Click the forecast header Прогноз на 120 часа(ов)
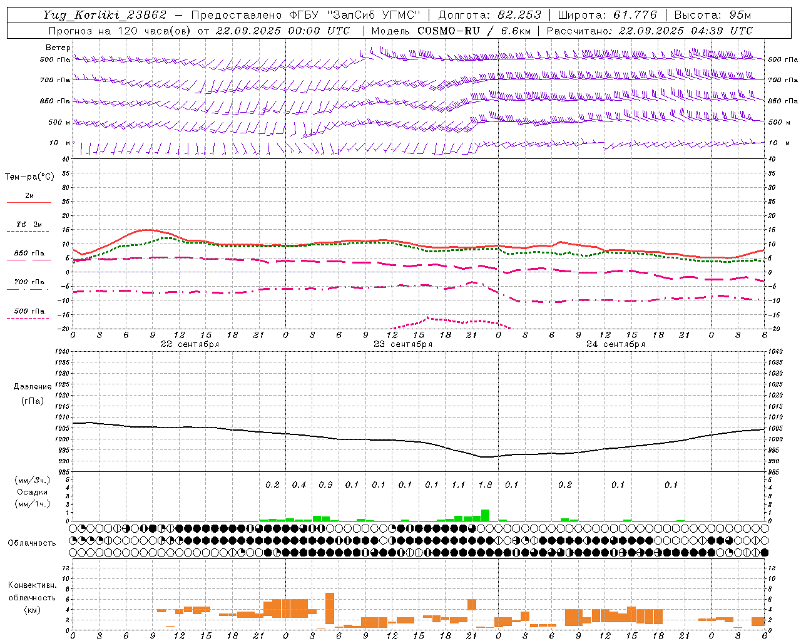This screenshot has height=641, width=801. [121, 31]
